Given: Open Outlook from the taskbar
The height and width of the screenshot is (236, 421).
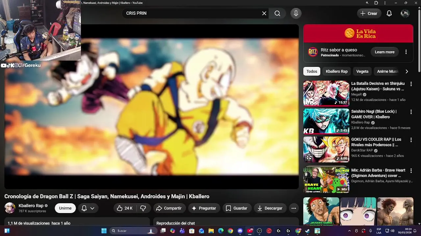Looking at the screenshot, I should click(x=201, y=231).
